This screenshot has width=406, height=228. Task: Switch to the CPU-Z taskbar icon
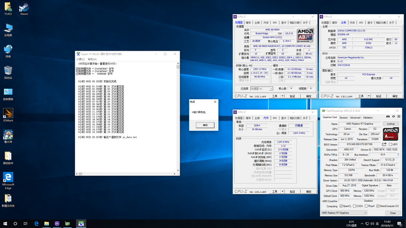tap(57, 223)
